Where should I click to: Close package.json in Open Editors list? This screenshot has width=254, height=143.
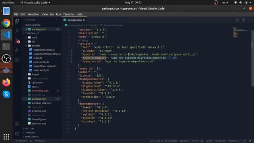pyautogui.click(x=26, y=29)
